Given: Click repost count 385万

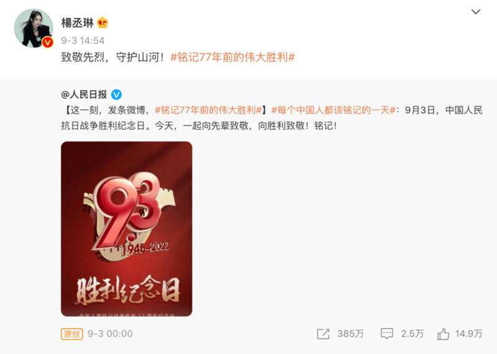Looking at the screenshot, I should (350, 334).
